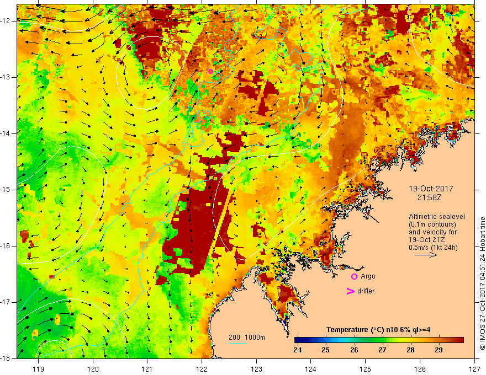Viewport: 486px width, 375px height.
Task: Click the 26 label under the color bar
Action: coord(354,350)
